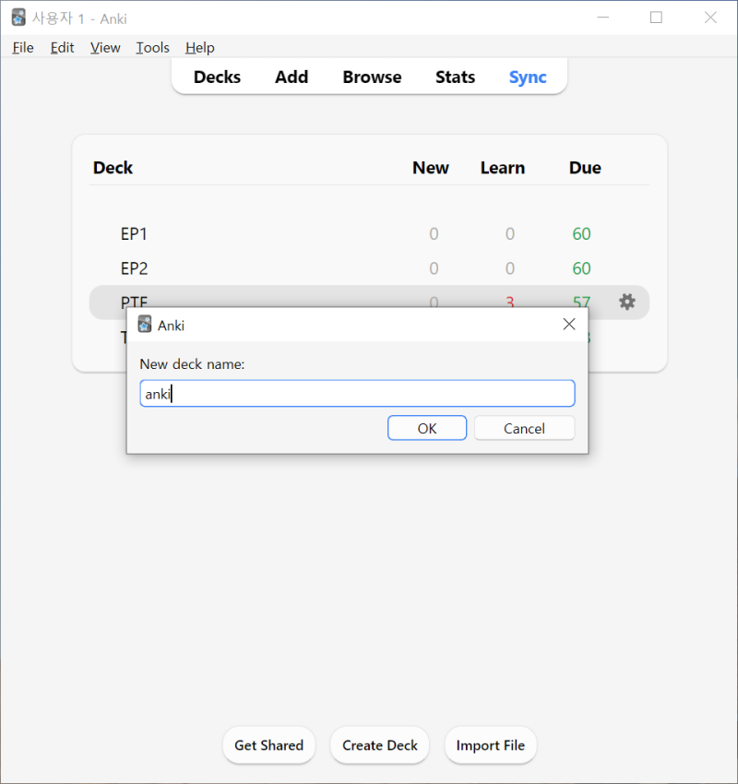Click the Create Deck button
The image size is (738, 784).
380,745
